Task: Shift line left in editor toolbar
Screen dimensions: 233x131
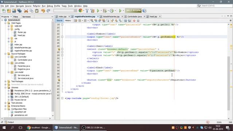Action: coord(125,21)
